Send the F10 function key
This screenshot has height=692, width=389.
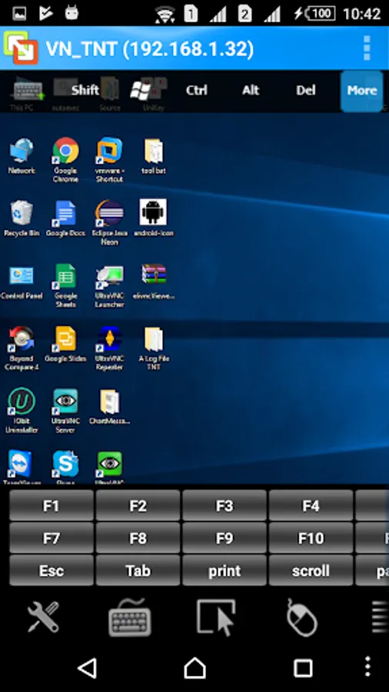tap(311, 538)
